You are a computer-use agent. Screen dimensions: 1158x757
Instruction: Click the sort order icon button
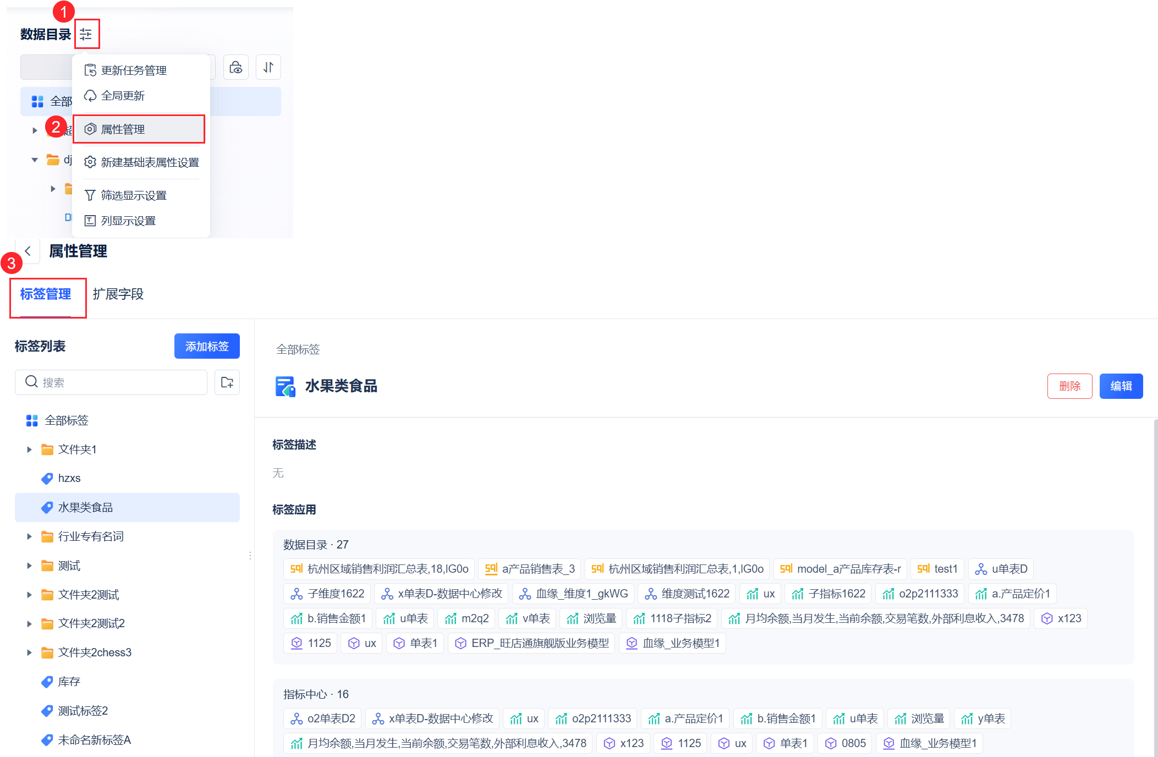click(268, 67)
